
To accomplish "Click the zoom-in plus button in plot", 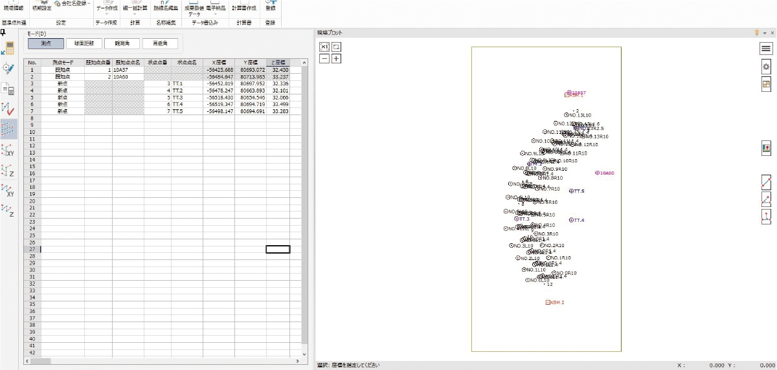I will click(x=337, y=58).
